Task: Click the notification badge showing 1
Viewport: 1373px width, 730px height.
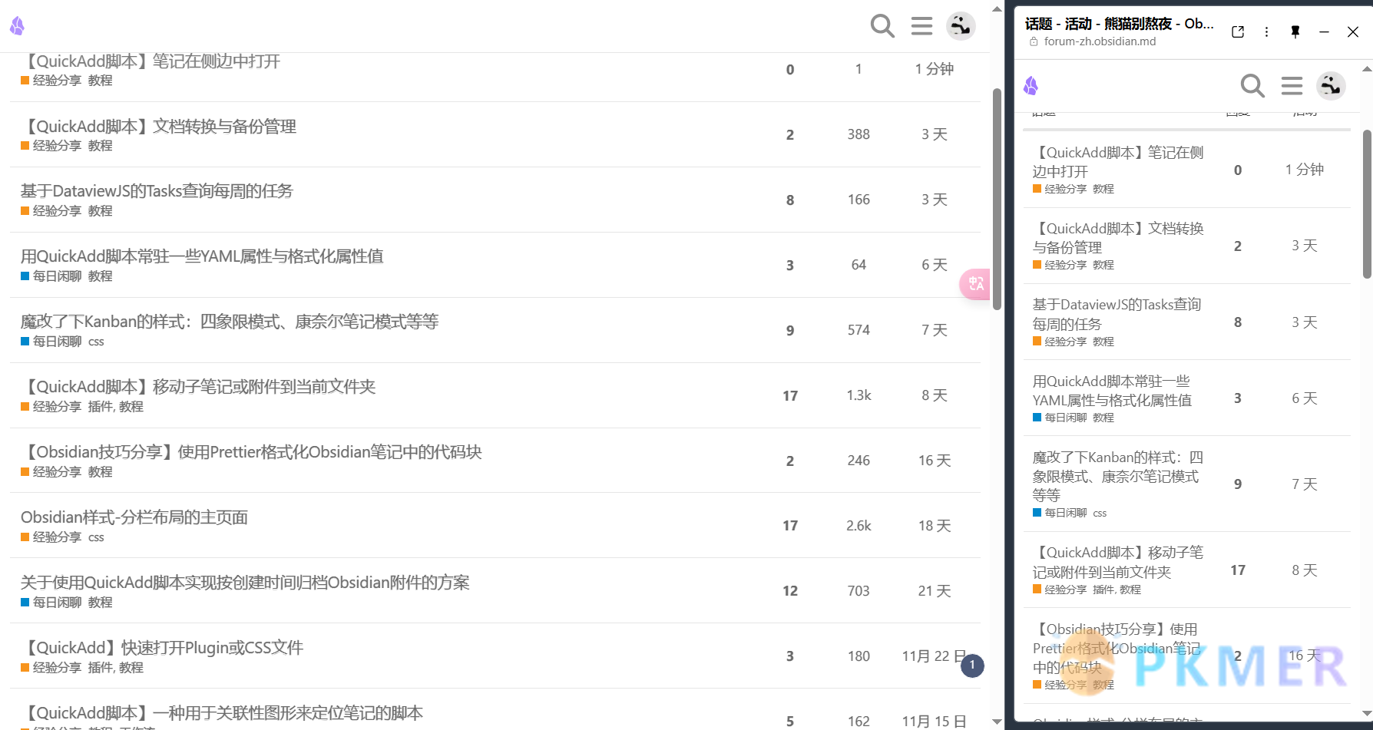Action: click(x=972, y=666)
